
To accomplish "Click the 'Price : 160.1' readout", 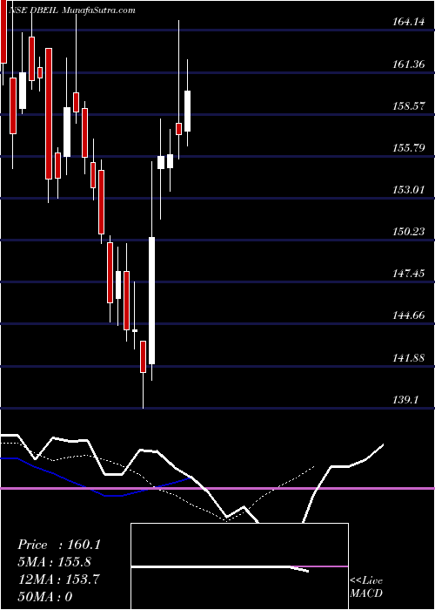I will point(59,545).
